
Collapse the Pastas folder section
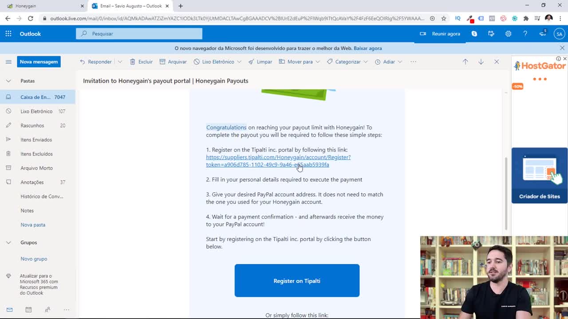tap(8, 81)
